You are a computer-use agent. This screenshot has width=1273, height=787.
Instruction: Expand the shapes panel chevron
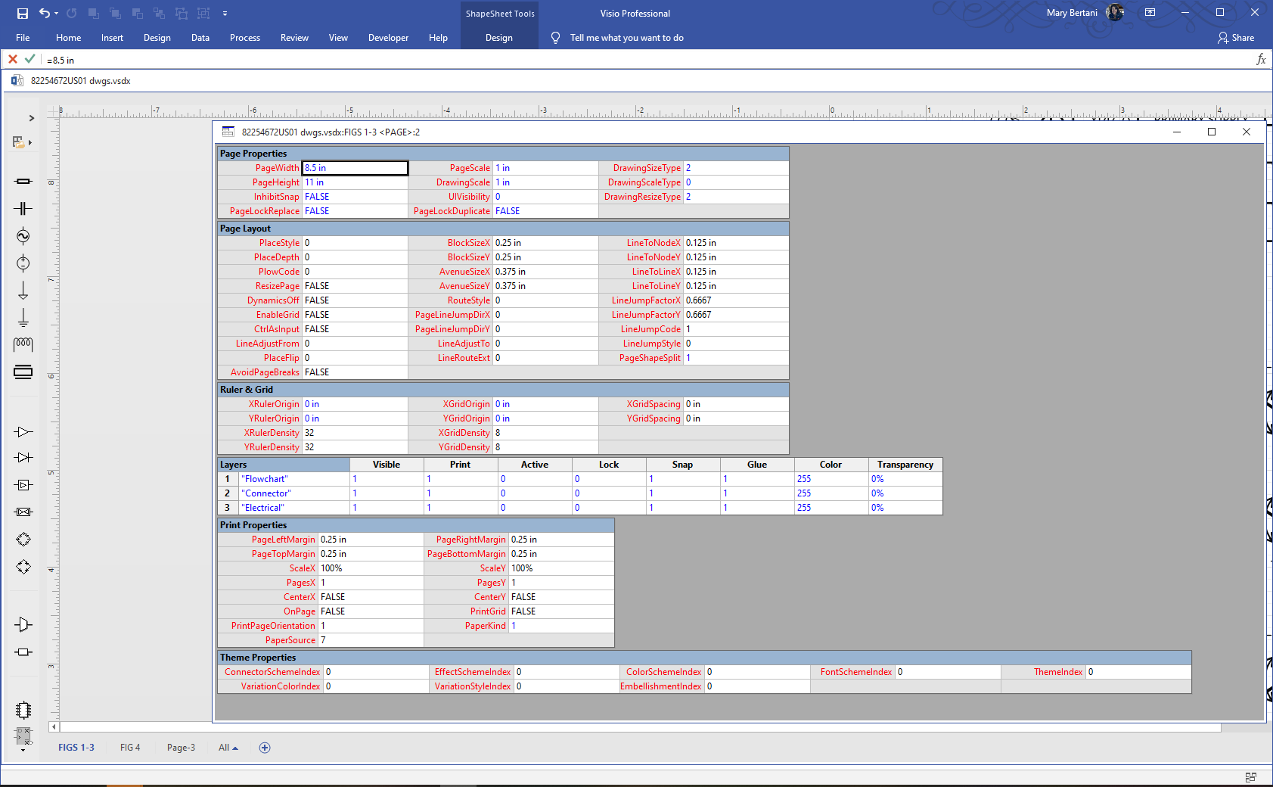31,118
